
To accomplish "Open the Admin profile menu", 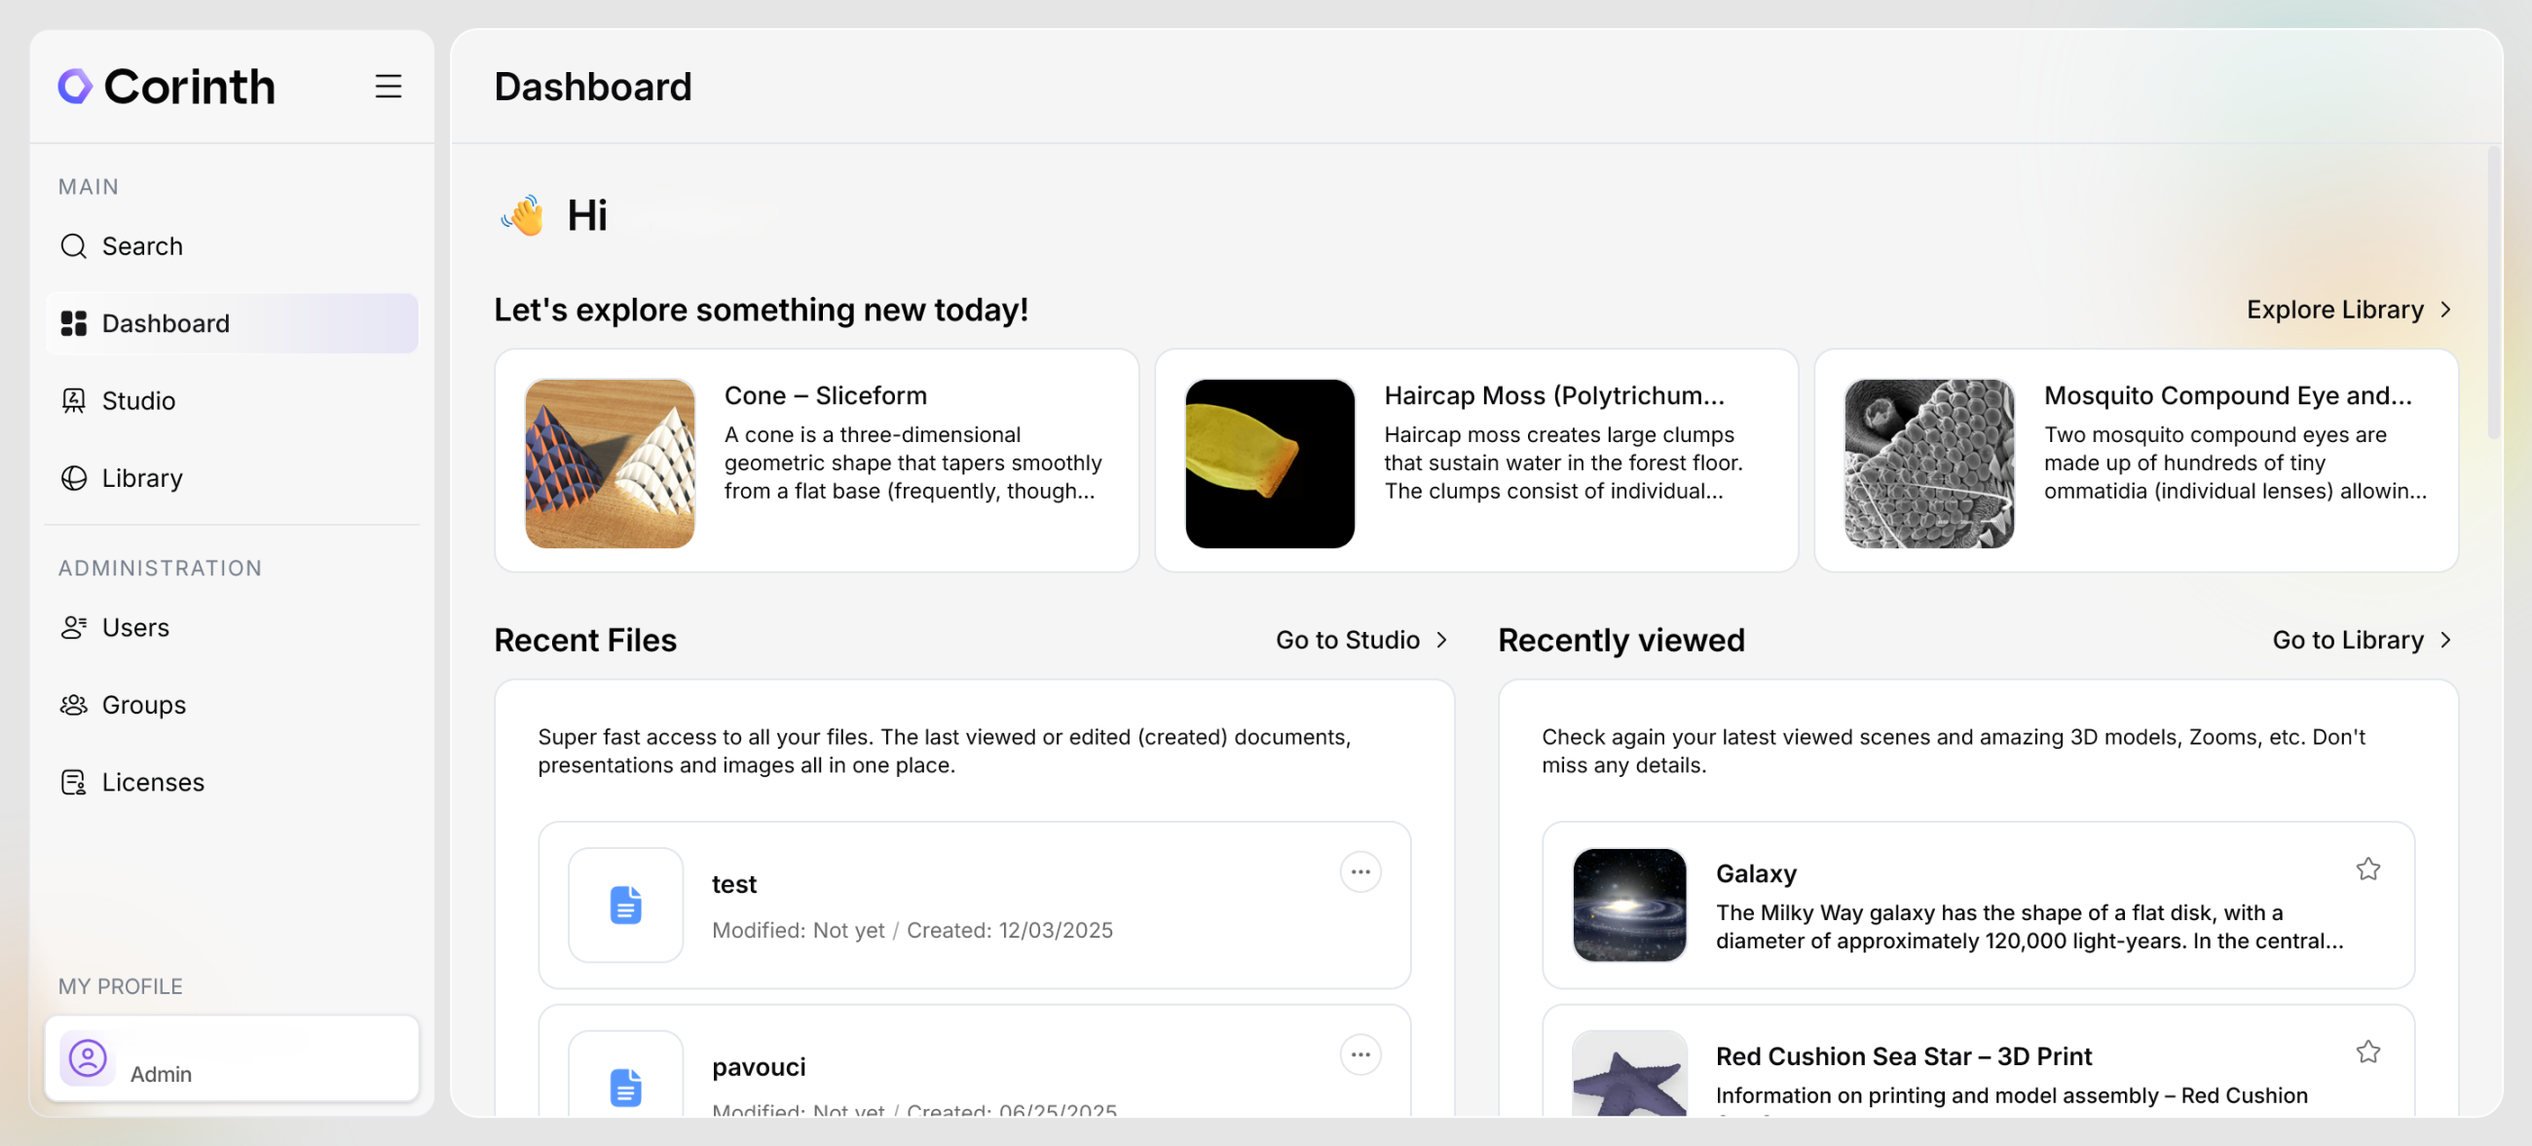I will click(232, 1059).
